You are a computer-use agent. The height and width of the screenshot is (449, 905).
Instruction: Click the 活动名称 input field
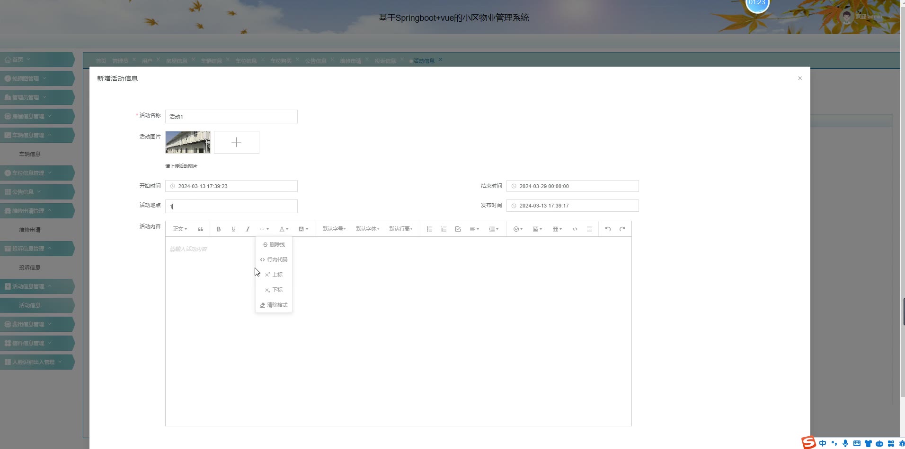pyautogui.click(x=231, y=117)
